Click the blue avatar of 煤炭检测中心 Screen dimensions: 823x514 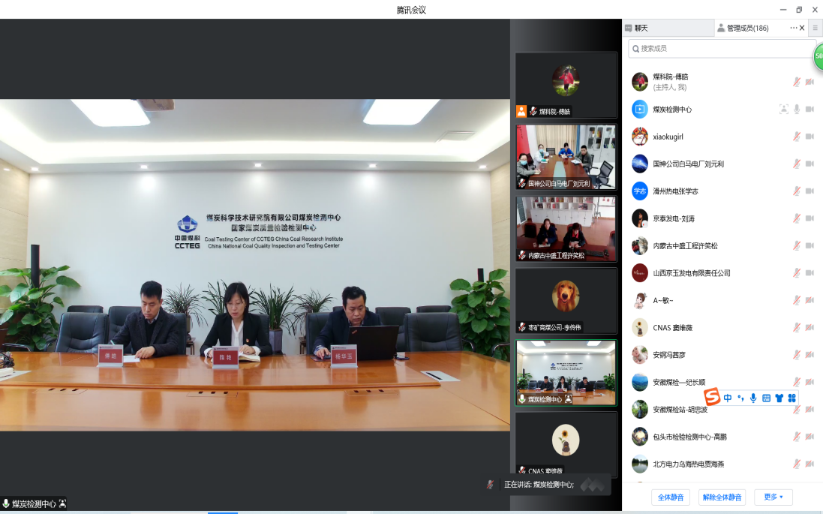point(640,110)
